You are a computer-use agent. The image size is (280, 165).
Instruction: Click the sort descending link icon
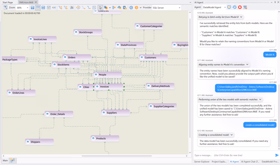coord(66,8)
